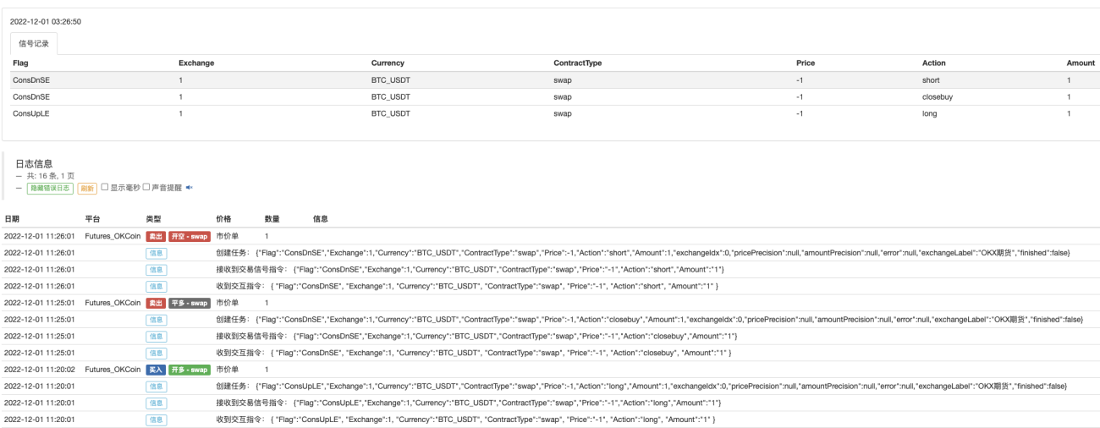Select ConsDnSE cell in the short row

tap(31, 80)
